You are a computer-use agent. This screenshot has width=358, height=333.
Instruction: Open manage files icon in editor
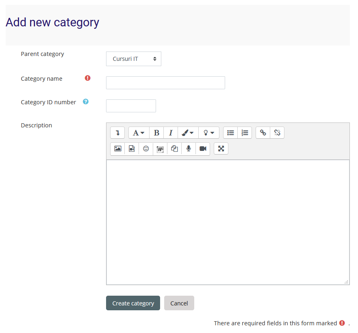pyautogui.click(x=174, y=148)
